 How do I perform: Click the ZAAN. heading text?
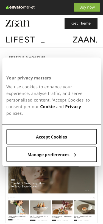[85, 40]
